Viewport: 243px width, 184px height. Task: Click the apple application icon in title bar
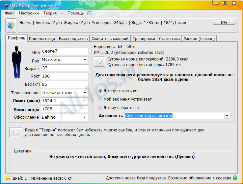6,5
